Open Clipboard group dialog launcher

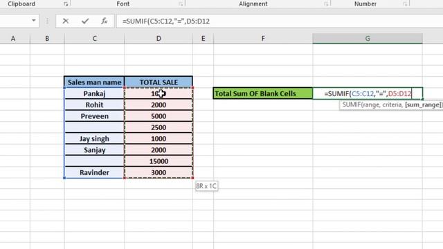pyautogui.click(x=66, y=3)
